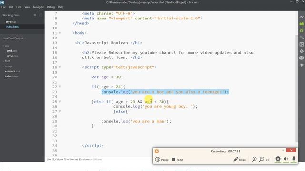Click the Git diamond icon in right toolbar

(x=302, y=51)
